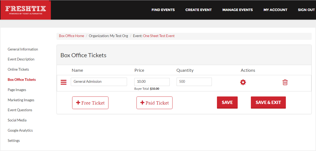The image size is (316, 151).
Task: Open settings gear for General Admission ticket
Action: pyautogui.click(x=243, y=82)
